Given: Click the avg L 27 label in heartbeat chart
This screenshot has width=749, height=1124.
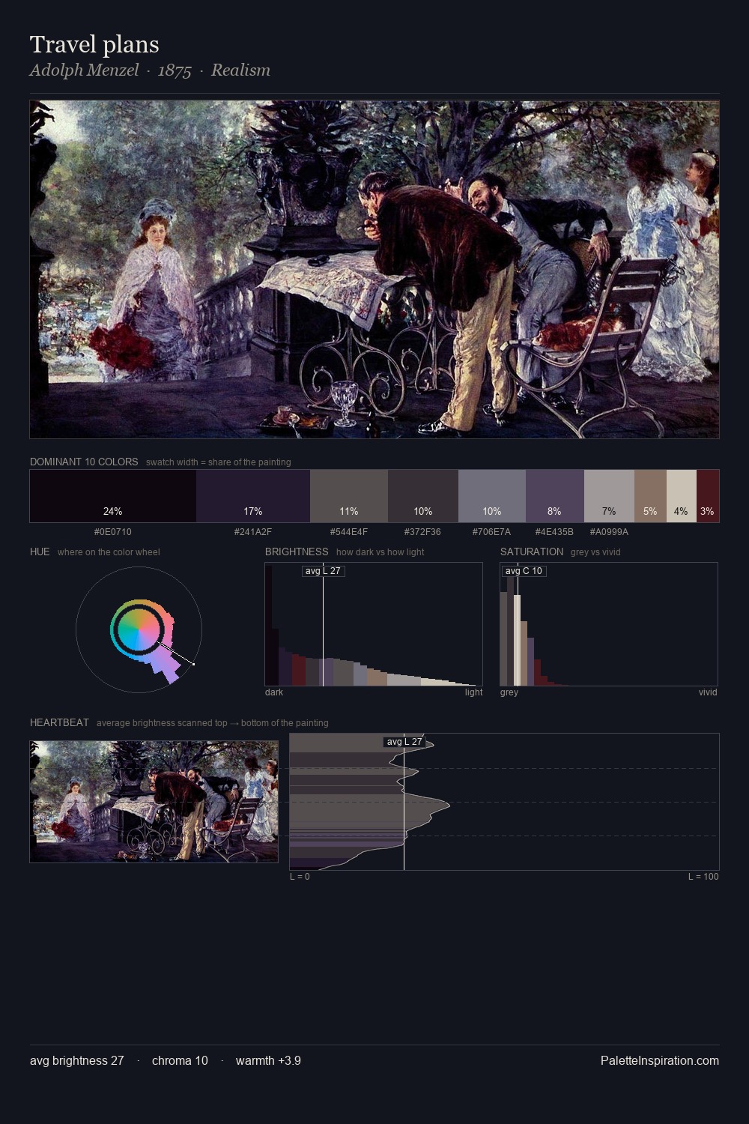Looking at the screenshot, I should 404,742.
